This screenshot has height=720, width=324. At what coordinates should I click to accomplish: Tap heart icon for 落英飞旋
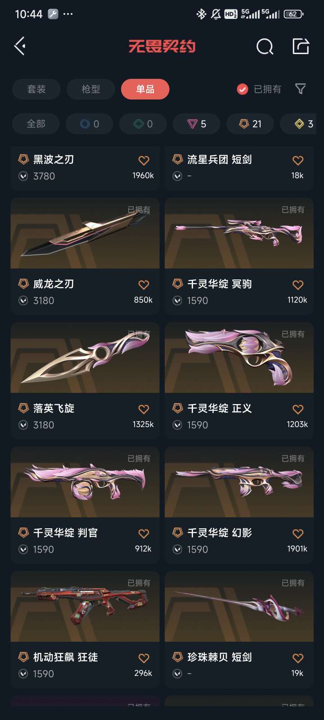pyautogui.click(x=144, y=409)
